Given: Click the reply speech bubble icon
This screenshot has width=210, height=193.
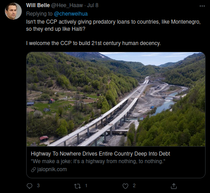Looking at the screenshot, I should click(x=29, y=186).
